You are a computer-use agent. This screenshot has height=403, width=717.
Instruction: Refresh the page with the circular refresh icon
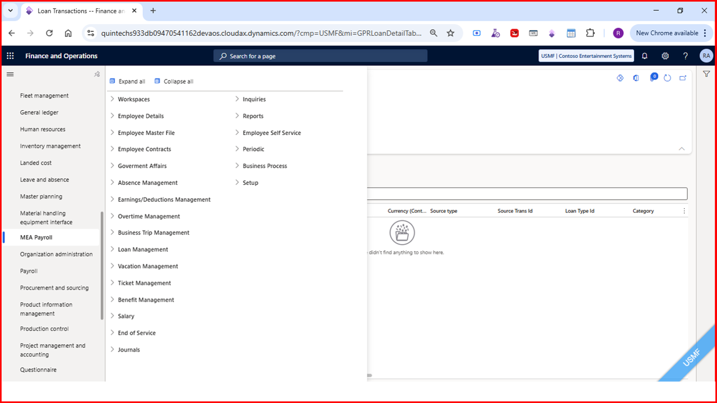(x=667, y=78)
